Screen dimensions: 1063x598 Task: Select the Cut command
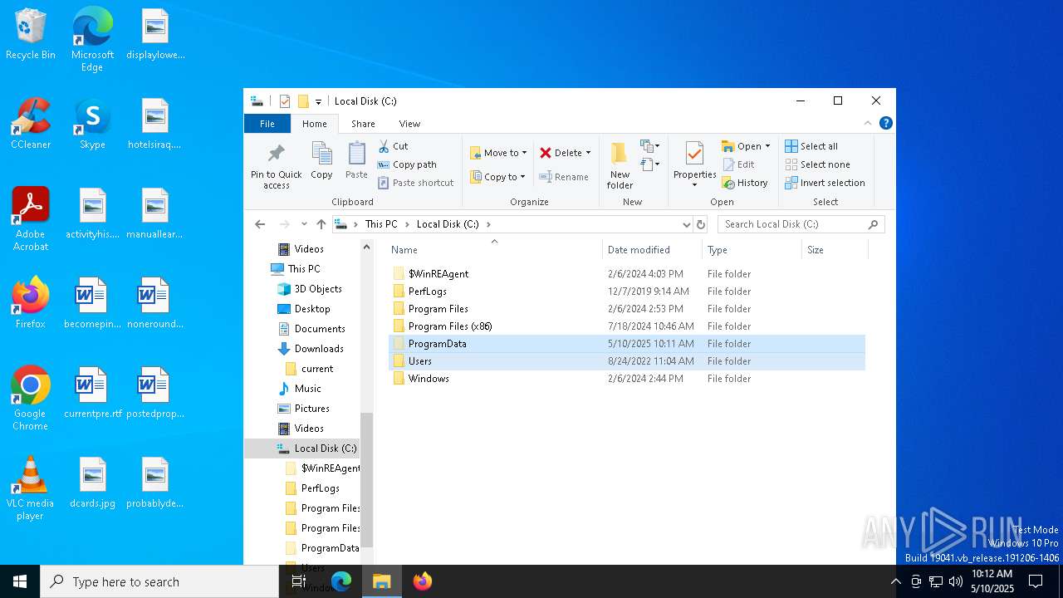(393, 146)
